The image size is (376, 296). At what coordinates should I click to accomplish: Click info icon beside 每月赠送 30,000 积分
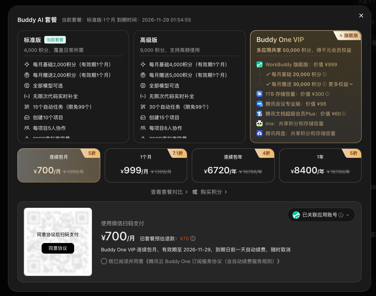325,84
